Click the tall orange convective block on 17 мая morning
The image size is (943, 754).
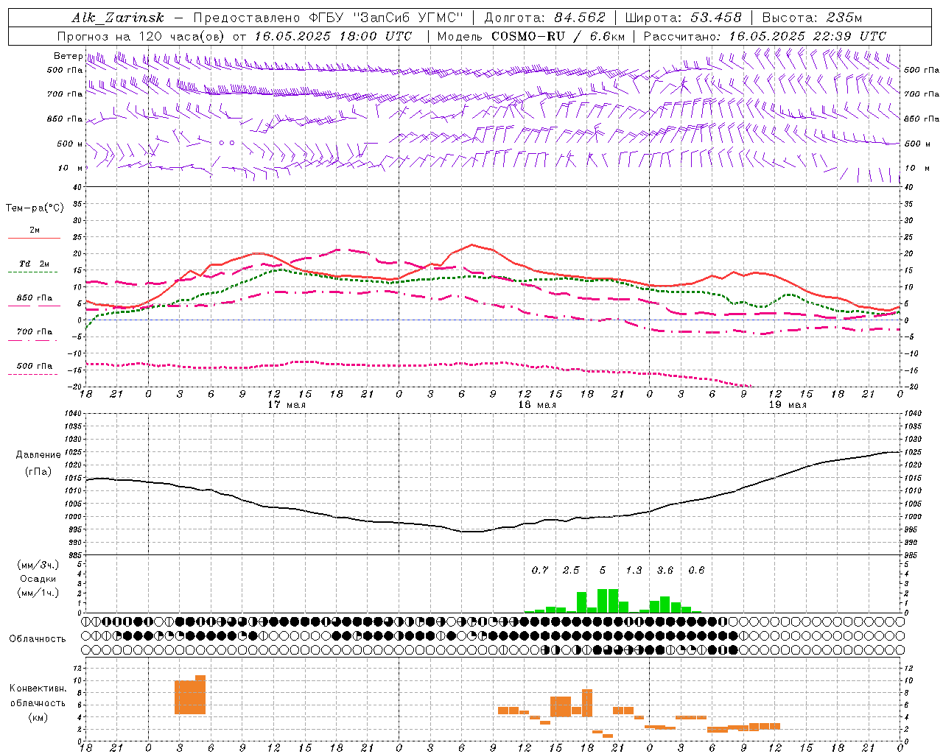pos(190,695)
